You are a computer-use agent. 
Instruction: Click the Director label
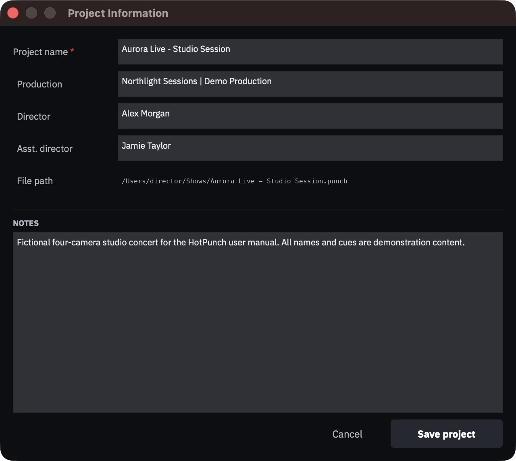click(34, 116)
